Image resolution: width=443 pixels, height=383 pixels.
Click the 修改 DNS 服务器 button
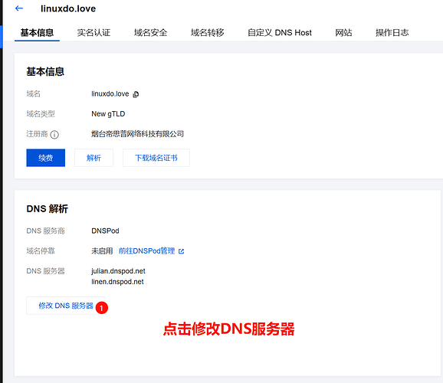pos(66,306)
